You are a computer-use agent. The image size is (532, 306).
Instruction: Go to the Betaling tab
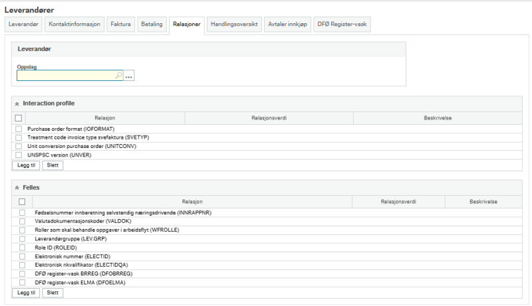(152, 25)
